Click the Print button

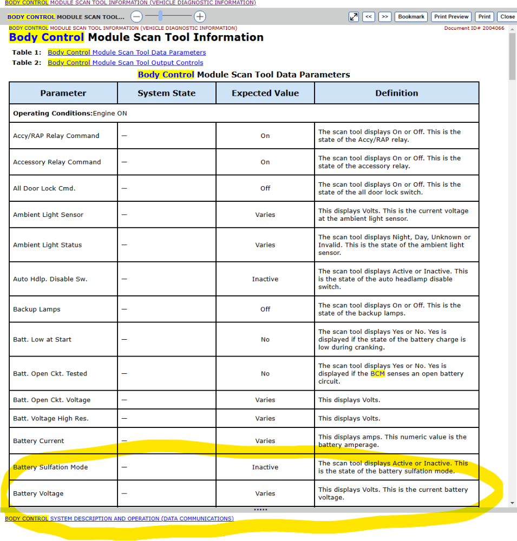tap(484, 17)
